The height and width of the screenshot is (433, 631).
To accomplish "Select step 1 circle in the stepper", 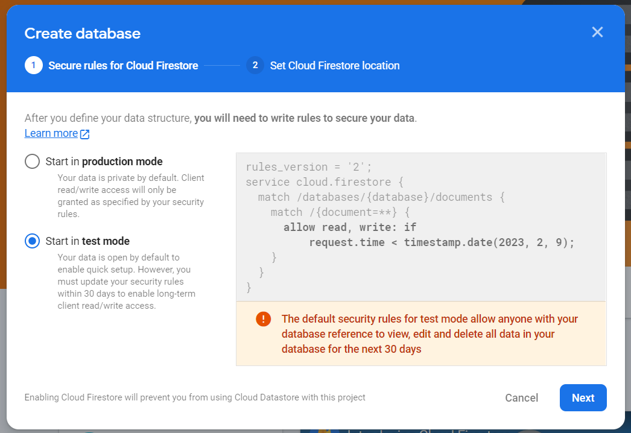I will [33, 65].
